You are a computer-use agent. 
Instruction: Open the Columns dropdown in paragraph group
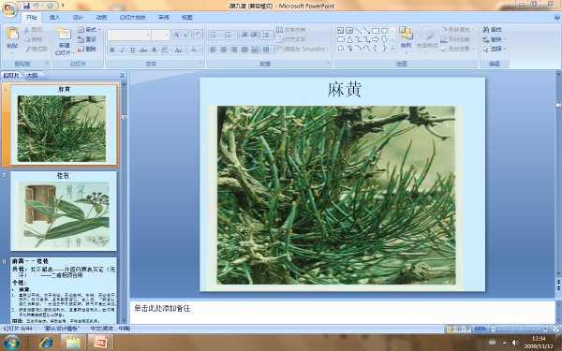pos(267,50)
